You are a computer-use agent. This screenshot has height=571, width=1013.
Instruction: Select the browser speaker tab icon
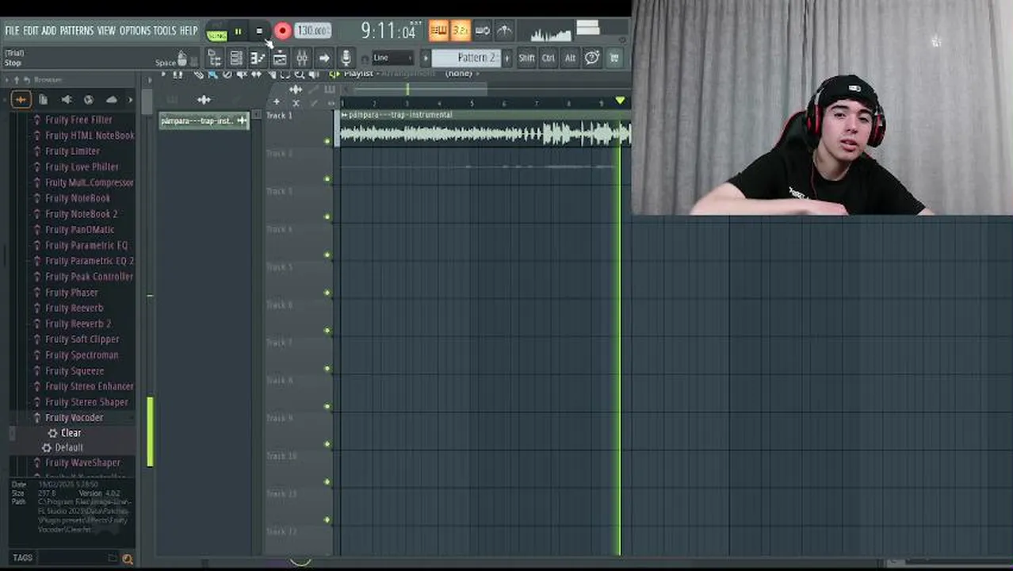click(x=66, y=99)
